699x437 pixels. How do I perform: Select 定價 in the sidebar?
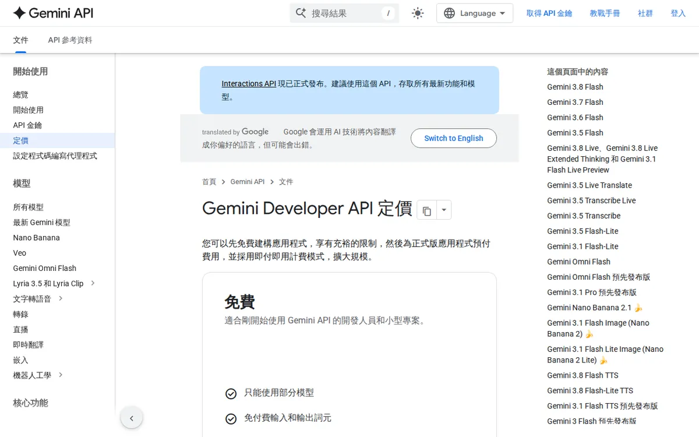[57, 140]
